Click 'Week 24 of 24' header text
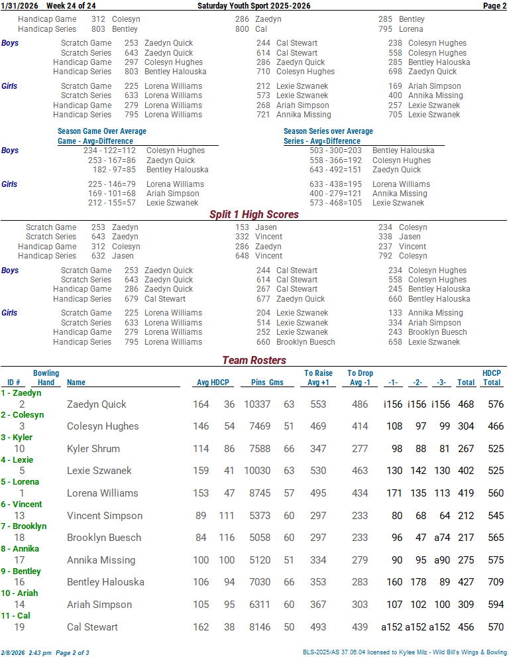This screenshot has width=509, height=657. coord(71,6)
